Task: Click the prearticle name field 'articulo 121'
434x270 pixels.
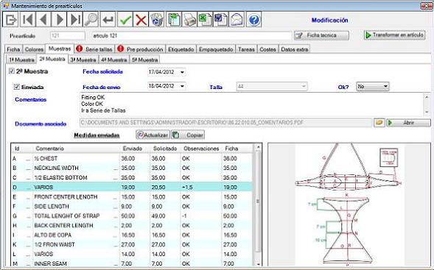Action: coord(192,35)
